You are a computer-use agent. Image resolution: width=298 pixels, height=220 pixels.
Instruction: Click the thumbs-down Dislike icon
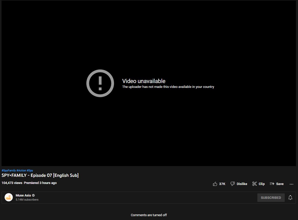coord(232,184)
